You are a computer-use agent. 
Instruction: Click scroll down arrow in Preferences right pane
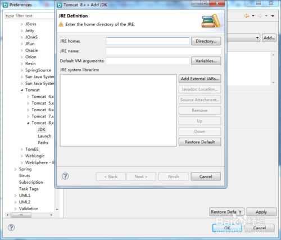click(274, 83)
